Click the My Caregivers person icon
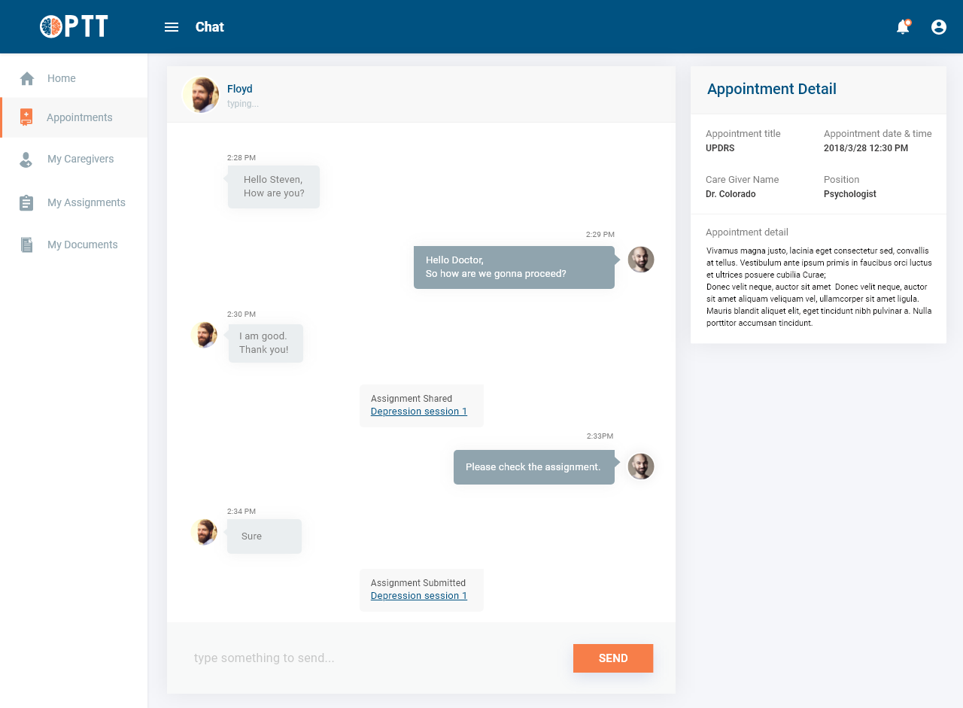Viewport: 963px width, 708px height. tap(26, 160)
